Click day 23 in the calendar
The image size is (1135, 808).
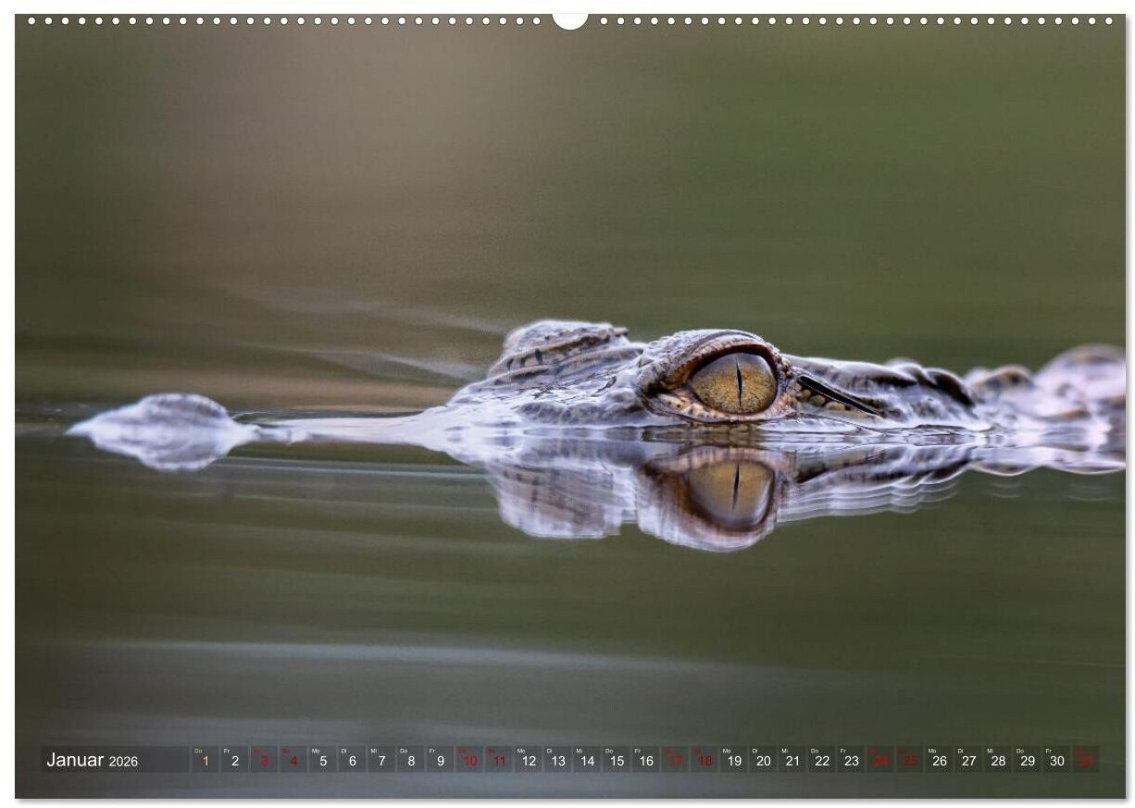click(852, 760)
